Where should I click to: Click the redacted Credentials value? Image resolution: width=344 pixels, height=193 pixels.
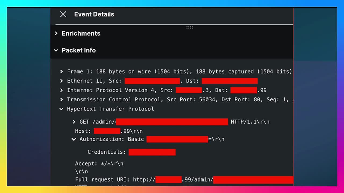[152, 152]
